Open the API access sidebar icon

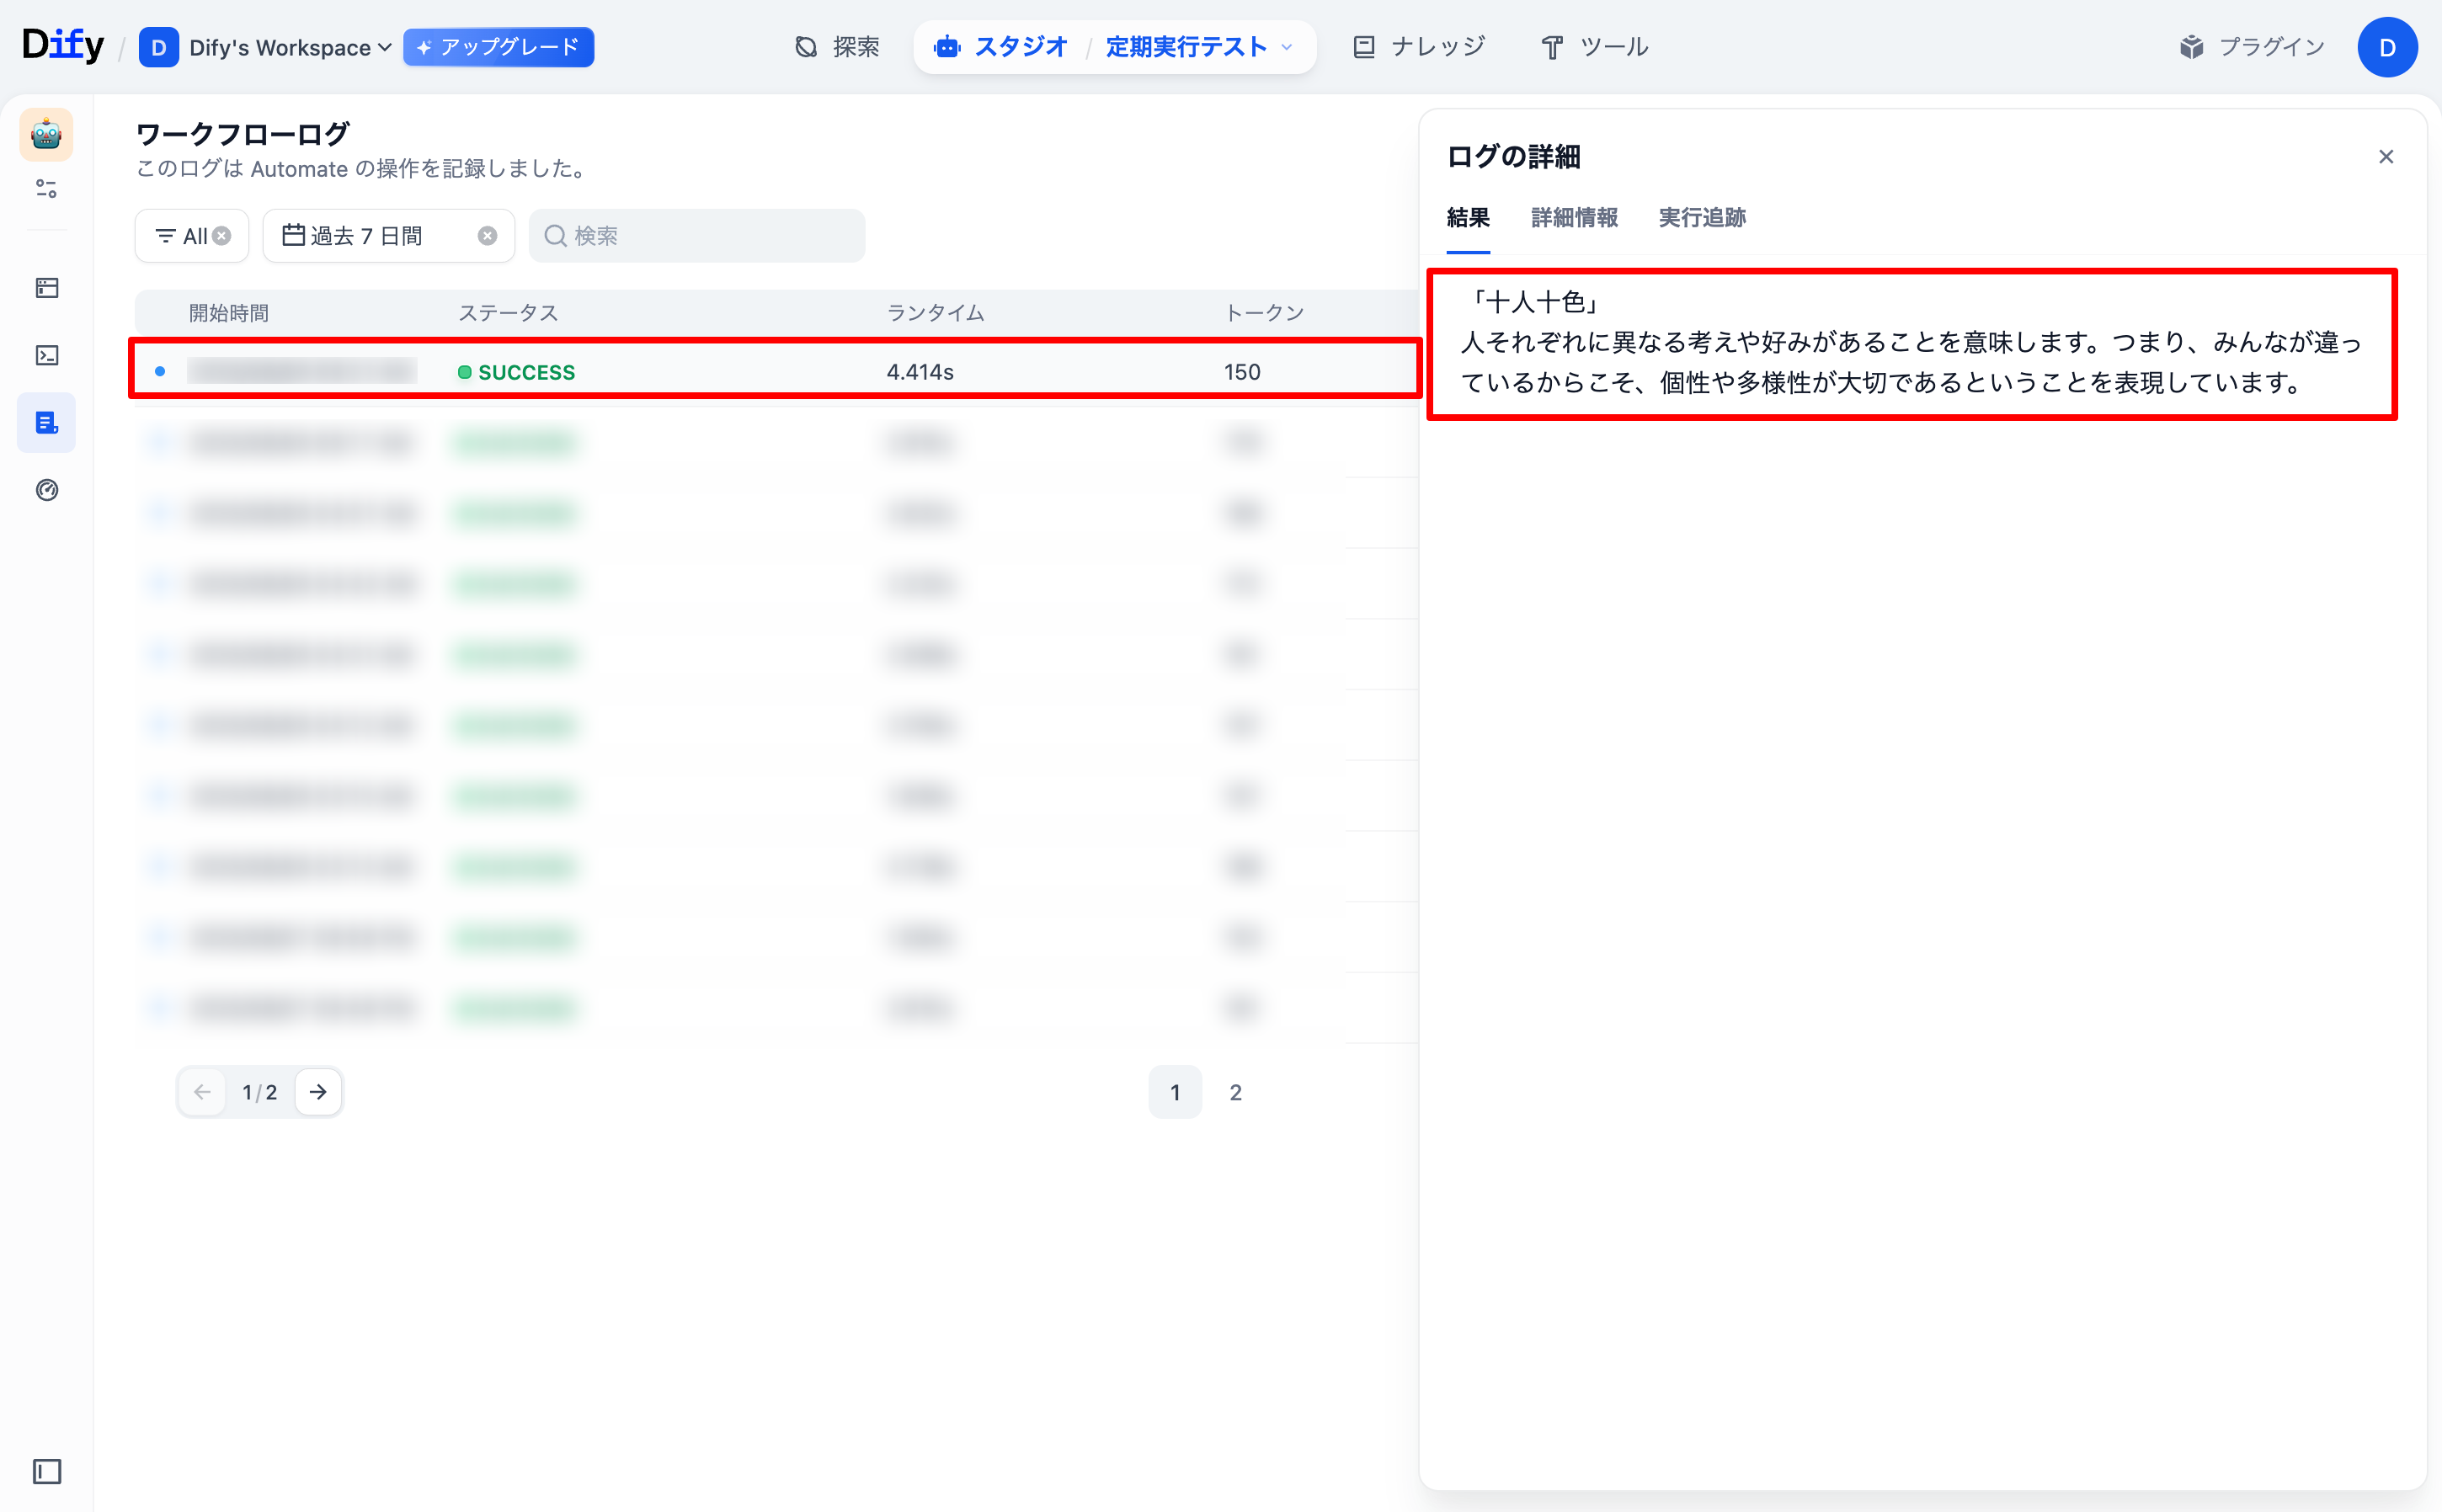(47, 288)
